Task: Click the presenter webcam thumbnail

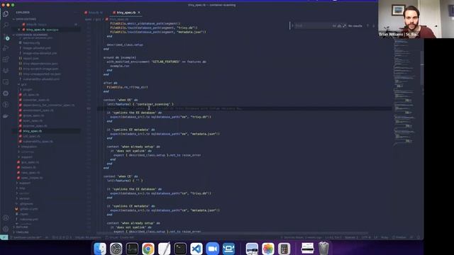Action: [x=416, y=19]
